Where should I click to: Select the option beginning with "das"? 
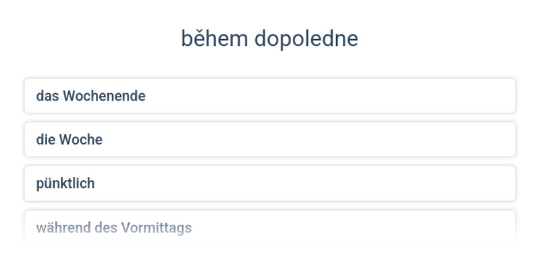click(270, 96)
